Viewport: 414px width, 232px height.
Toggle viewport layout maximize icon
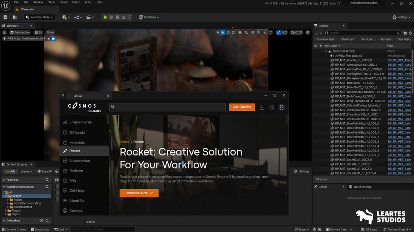tap(308, 32)
